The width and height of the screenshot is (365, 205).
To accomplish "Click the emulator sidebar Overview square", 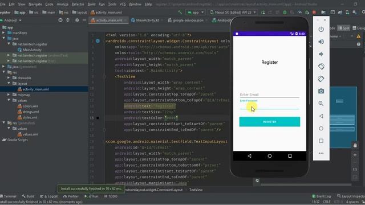I will (x=321, y=141).
